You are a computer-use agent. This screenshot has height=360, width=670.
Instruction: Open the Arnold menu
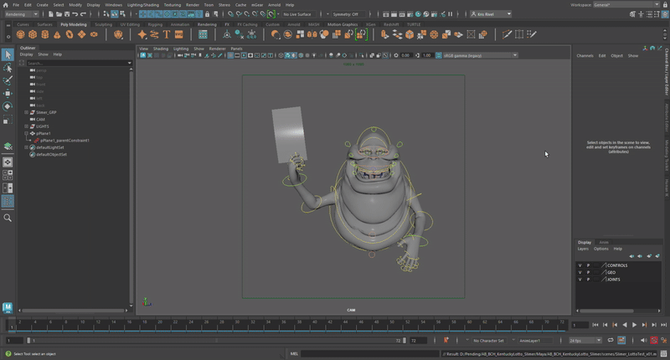274,5
